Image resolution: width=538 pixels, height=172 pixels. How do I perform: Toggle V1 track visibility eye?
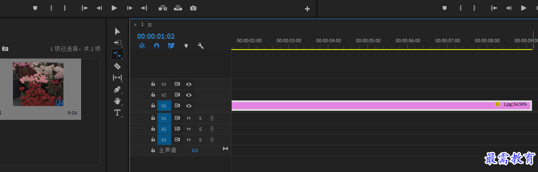click(189, 106)
